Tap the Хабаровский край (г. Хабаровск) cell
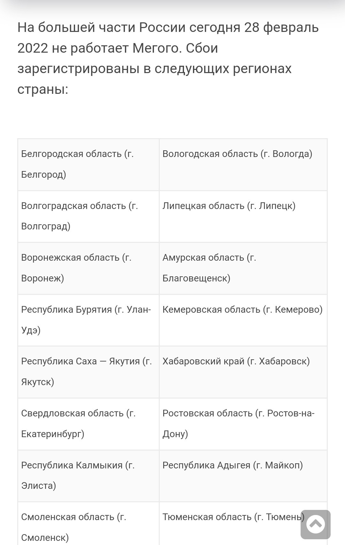 click(243, 372)
